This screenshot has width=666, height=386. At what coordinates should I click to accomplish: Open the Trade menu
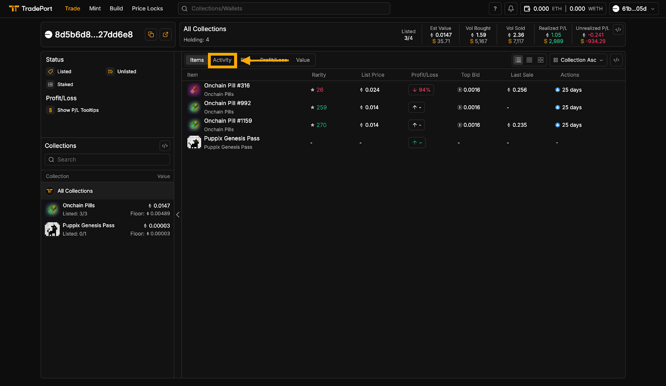72,8
